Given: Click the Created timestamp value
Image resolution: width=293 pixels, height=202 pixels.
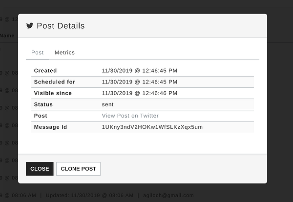Looking at the screenshot, I should [x=140, y=71].
